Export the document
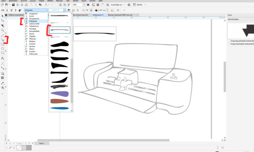The height and width of the screenshot is (152, 254). tap(65, 5)
